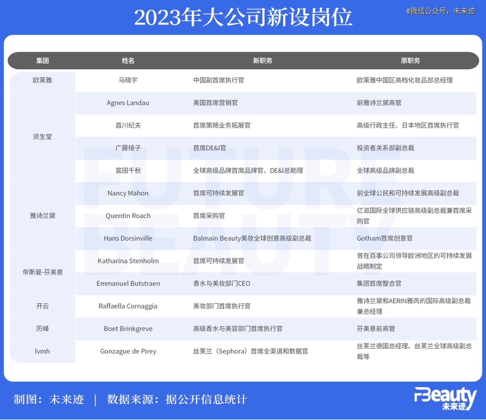This screenshot has width=486, height=420.
Task: Click former role "集团首席整合官"
Action: point(379,283)
